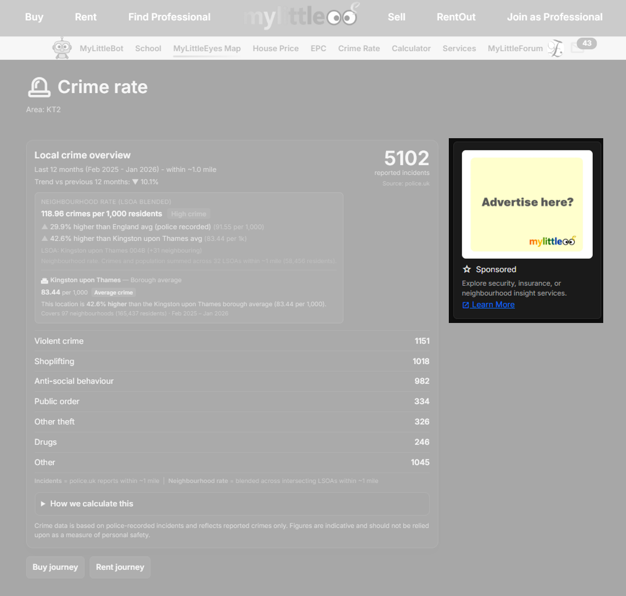Image resolution: width=626 pixels, height=596 pixels.
Task: Click the Advertise here banner image
Action: click(527, 204)
